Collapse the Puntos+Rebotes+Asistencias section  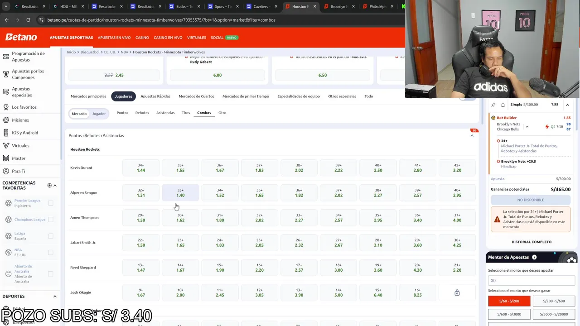[472, 135]
